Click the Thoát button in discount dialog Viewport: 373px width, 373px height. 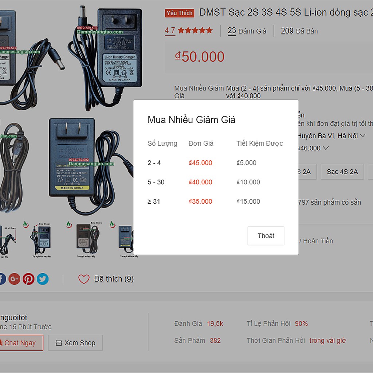[x=266, y=236]
